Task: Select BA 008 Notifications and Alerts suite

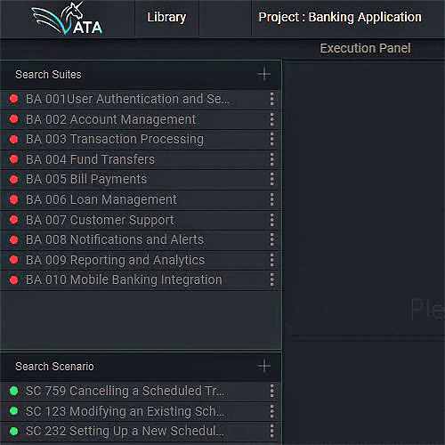Action: click(x=140, y=239)
